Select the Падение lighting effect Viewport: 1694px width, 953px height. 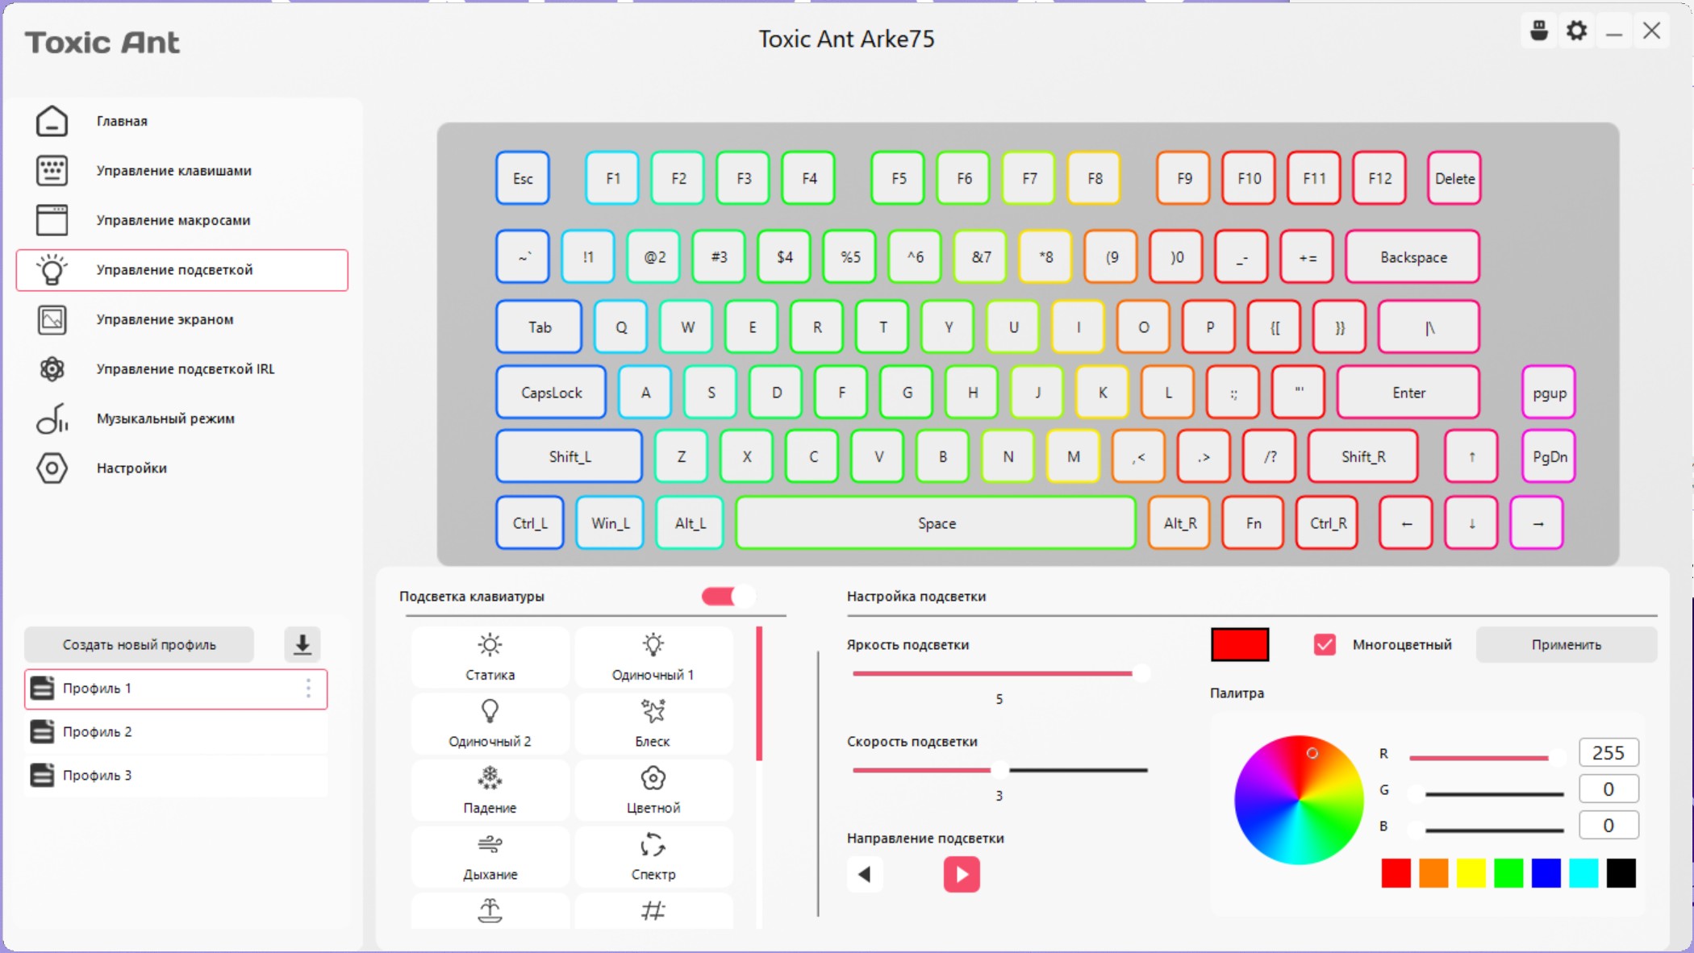pyautogui.click(x=490, y=791)
